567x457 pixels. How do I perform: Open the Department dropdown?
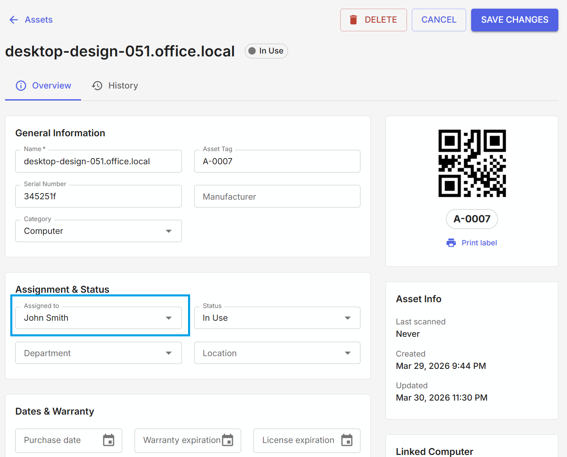tap(98, 353)
